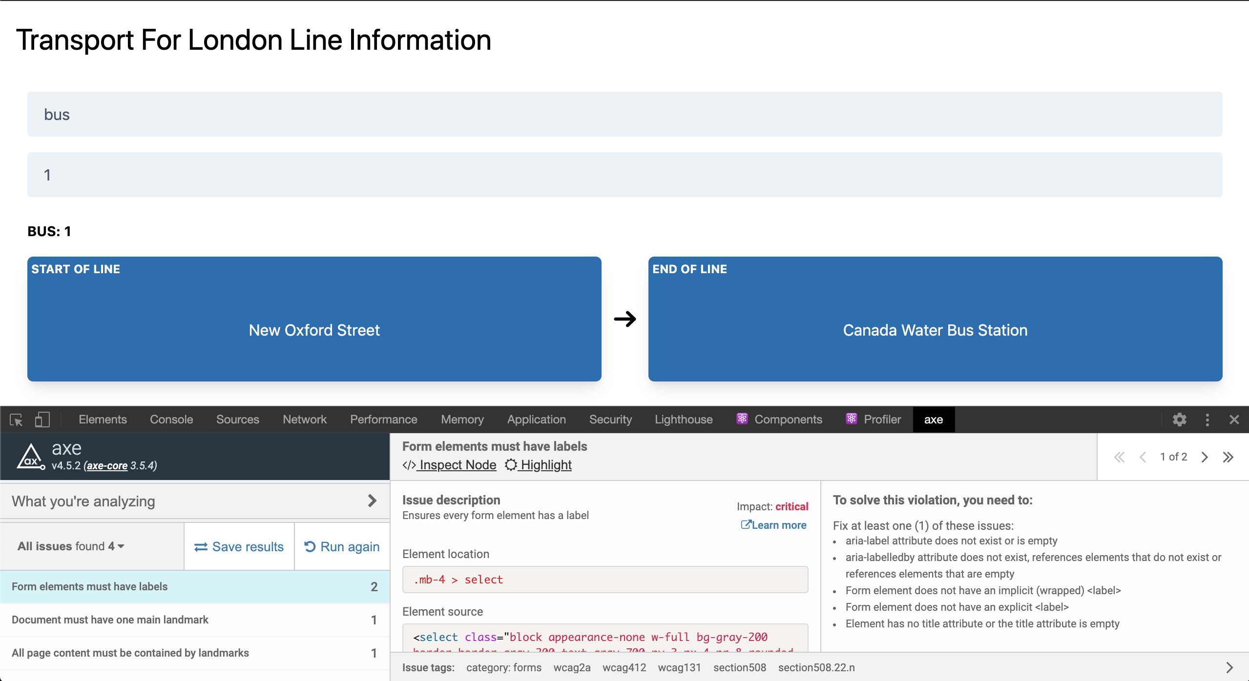This screenshot has width=1249, height=681.
Task: Open All issues found filter dropdown
Action: point(71,546)
